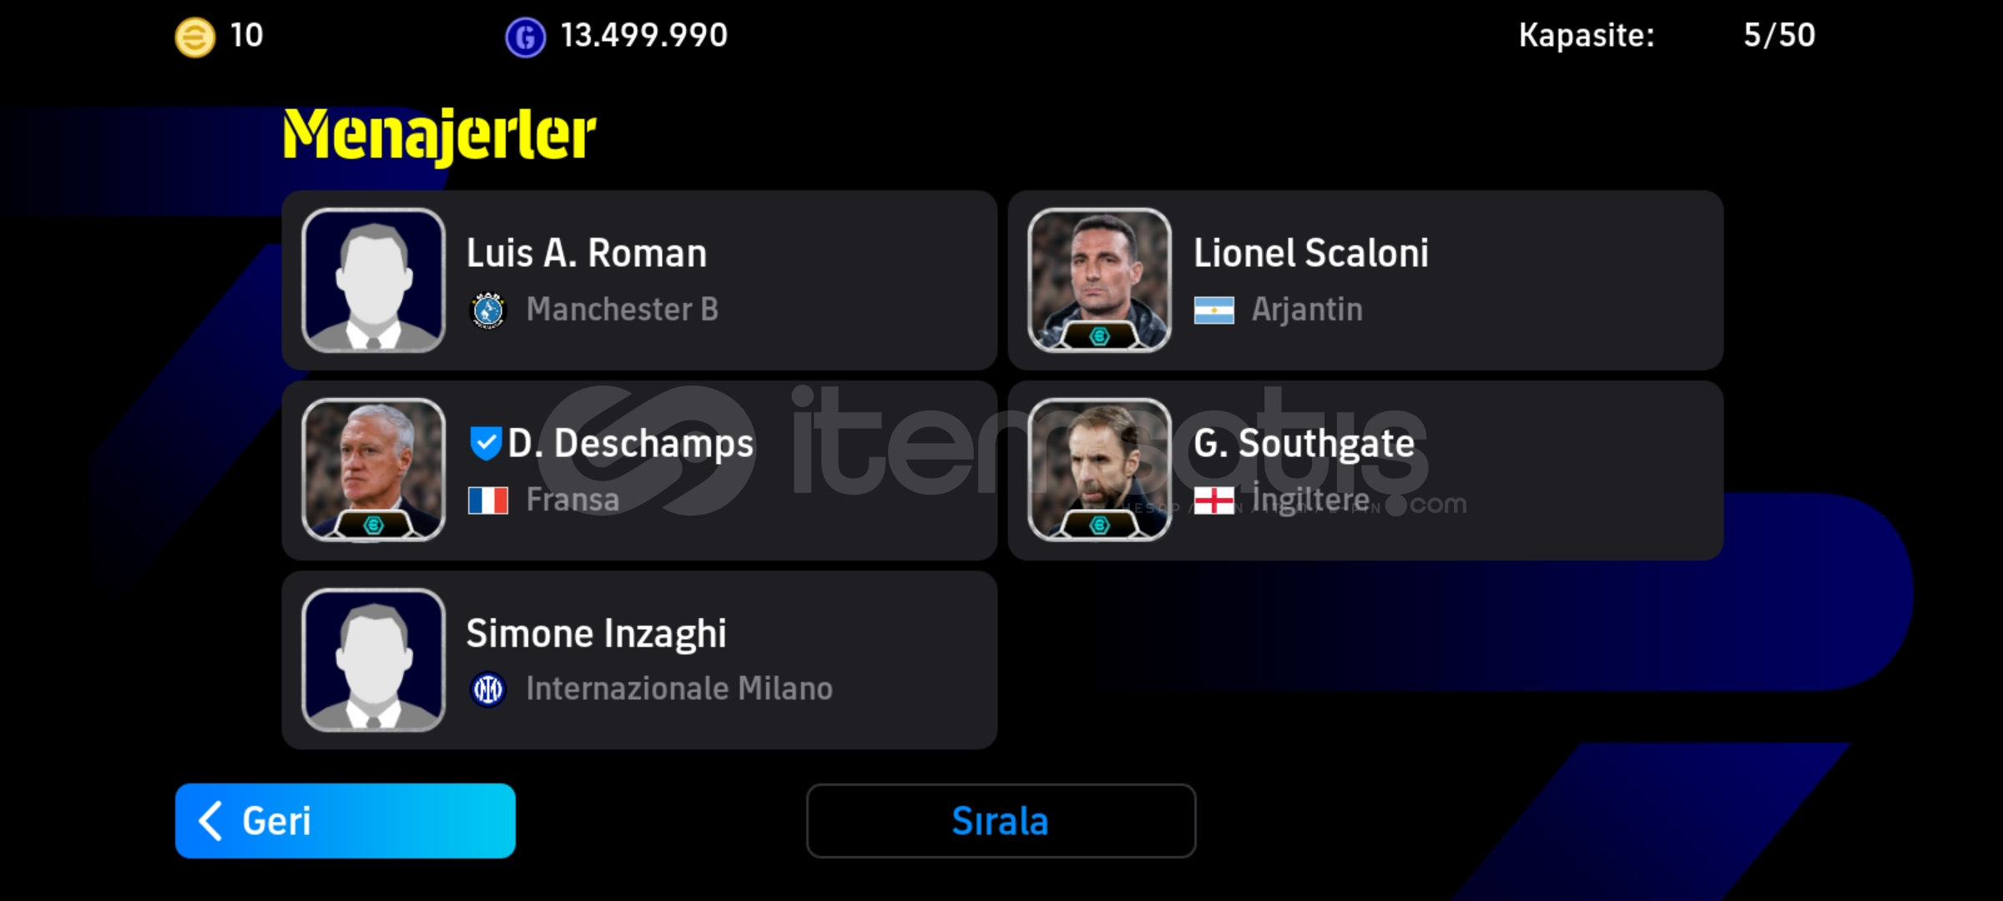
Task: Click the England flag icon
Action: [1214, 501]
